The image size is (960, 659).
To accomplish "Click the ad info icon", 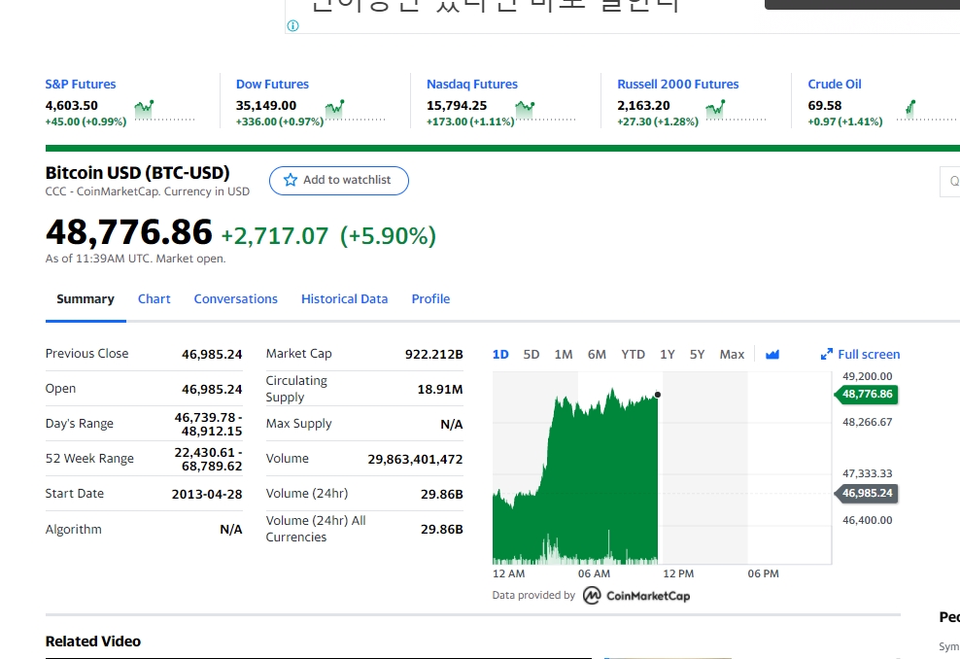I will pos(292,25).
